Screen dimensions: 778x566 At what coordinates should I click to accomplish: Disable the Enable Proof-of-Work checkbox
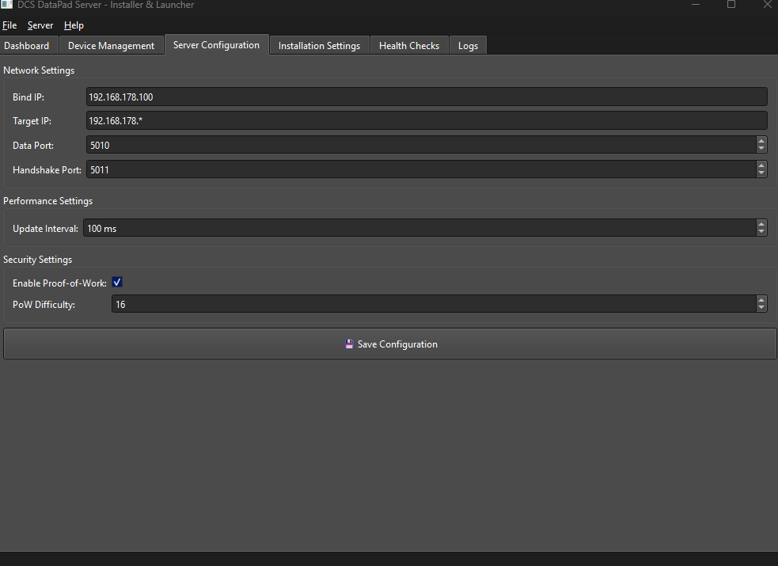[x=117, y=283]
